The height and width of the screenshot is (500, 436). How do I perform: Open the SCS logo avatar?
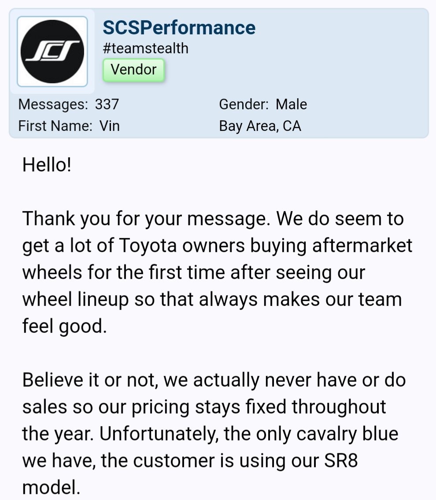pyautogui.click(x=52, y=52)
